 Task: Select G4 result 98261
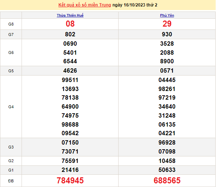tap(167, 89)
